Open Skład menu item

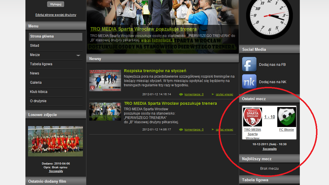[55, 46]
